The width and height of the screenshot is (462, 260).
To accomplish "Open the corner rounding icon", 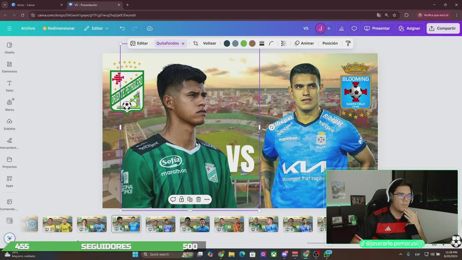I will pyautogui.click(x=271, y=43).
